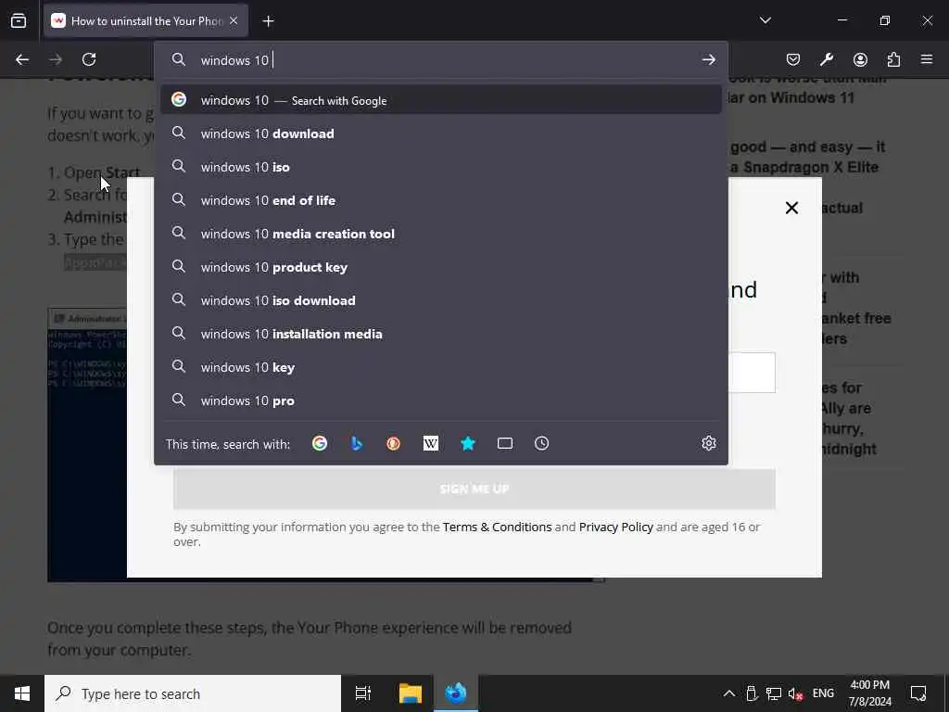Open Save to Pocket icon

(x=793, y=59)
